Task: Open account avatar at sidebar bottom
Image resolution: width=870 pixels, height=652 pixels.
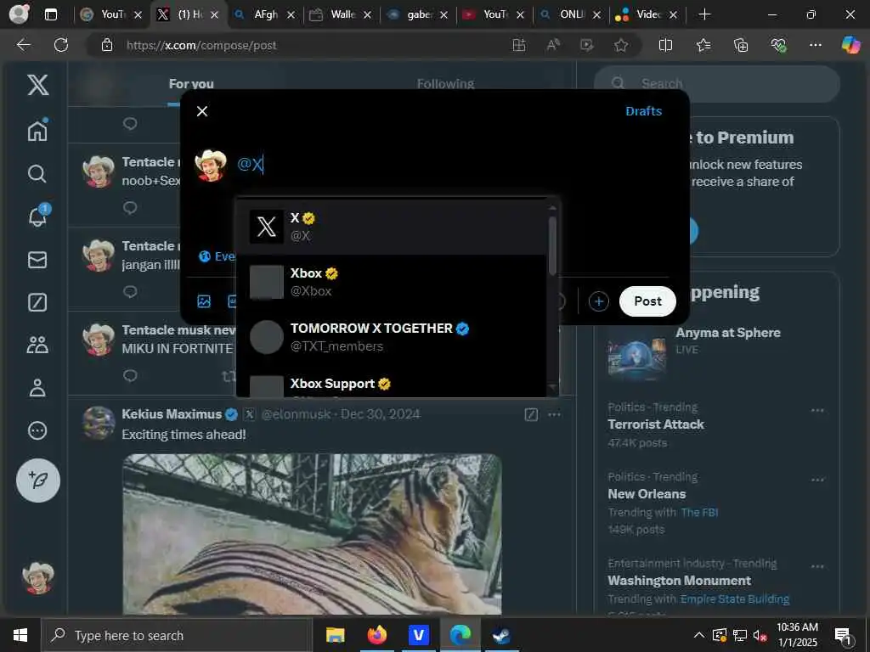Action: pos(37,577)
